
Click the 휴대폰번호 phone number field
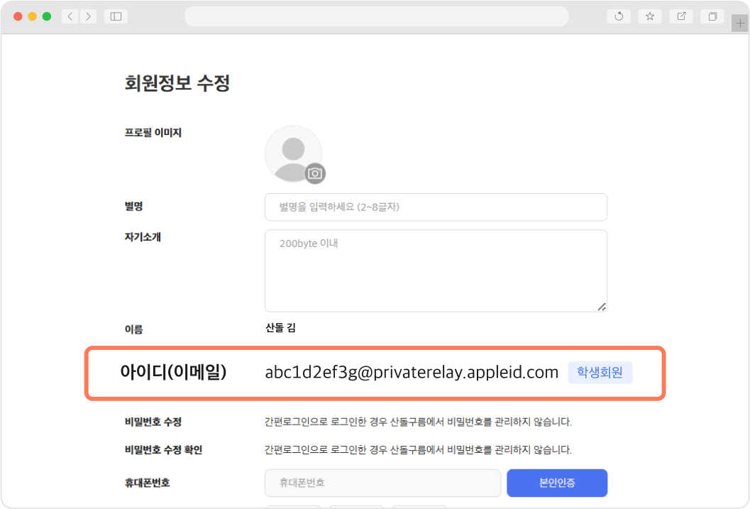pyautogui.click(x=382, y=483)
